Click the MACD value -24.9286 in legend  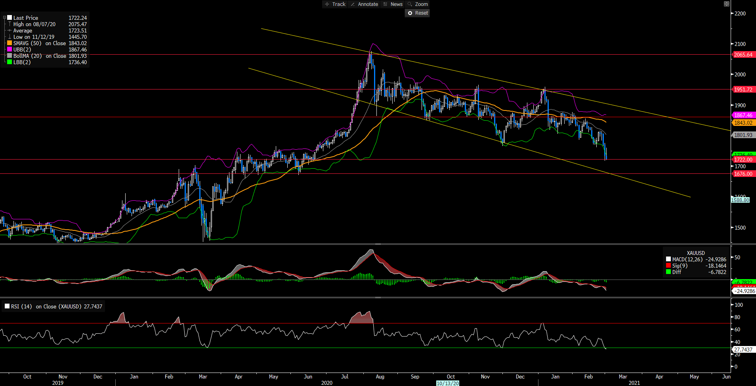[x=716, y=259]
